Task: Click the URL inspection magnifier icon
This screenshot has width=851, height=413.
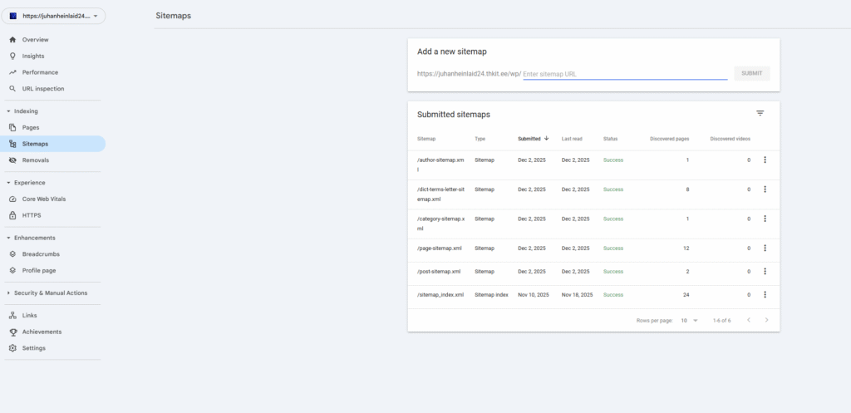Action: point(12,89)
